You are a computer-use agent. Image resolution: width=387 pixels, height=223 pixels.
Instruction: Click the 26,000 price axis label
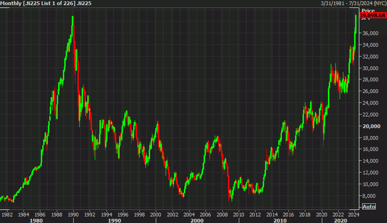click(x=370, y=91)
